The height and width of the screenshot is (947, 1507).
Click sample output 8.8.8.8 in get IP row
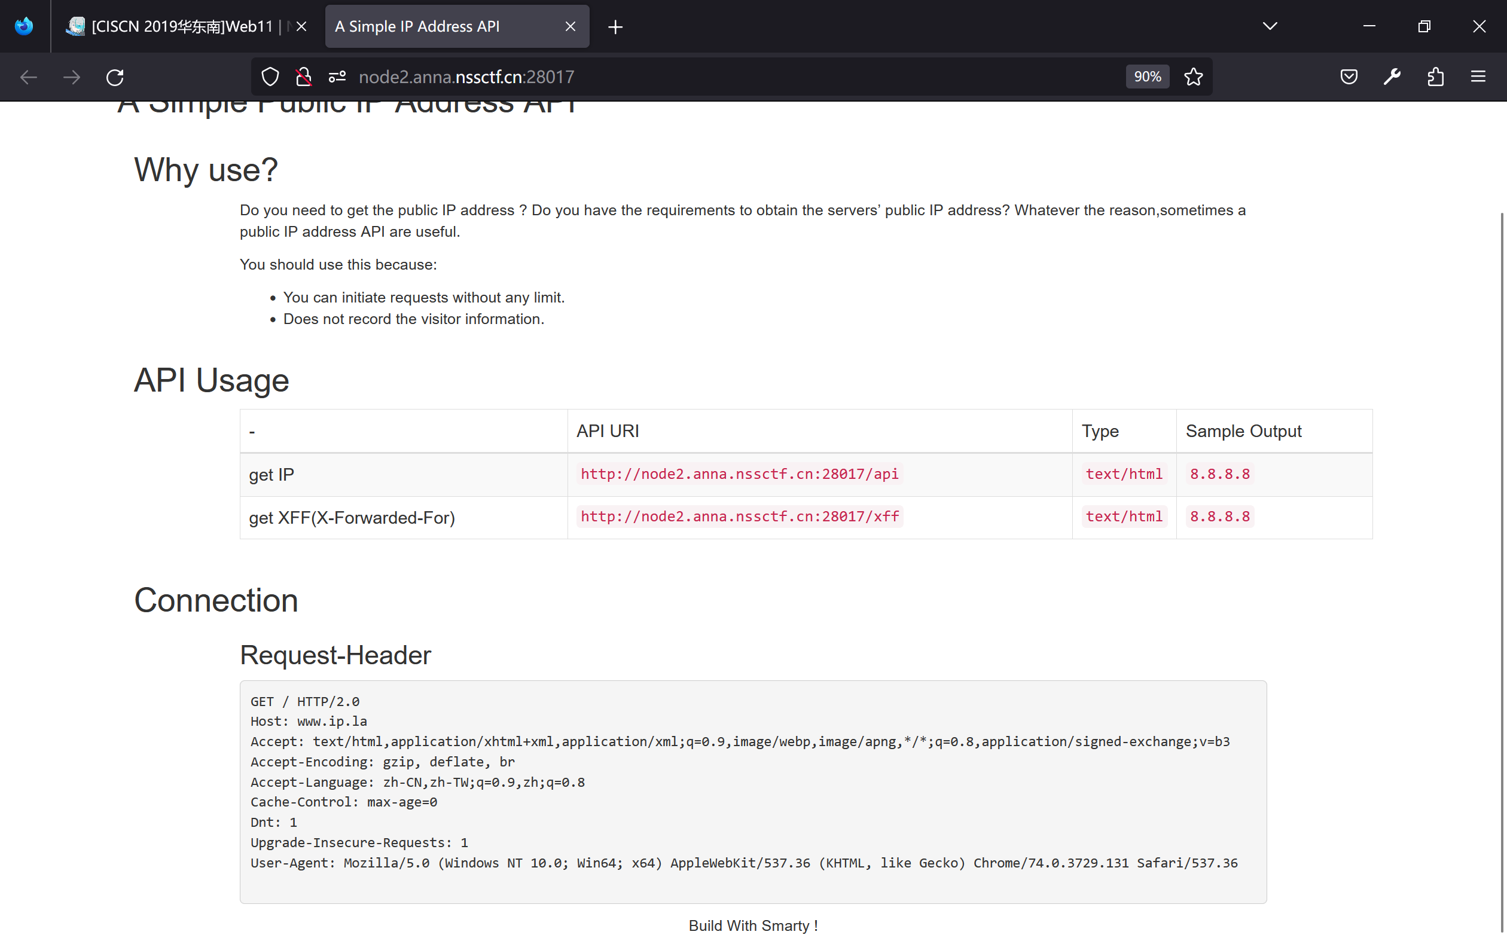[1220, 474]
